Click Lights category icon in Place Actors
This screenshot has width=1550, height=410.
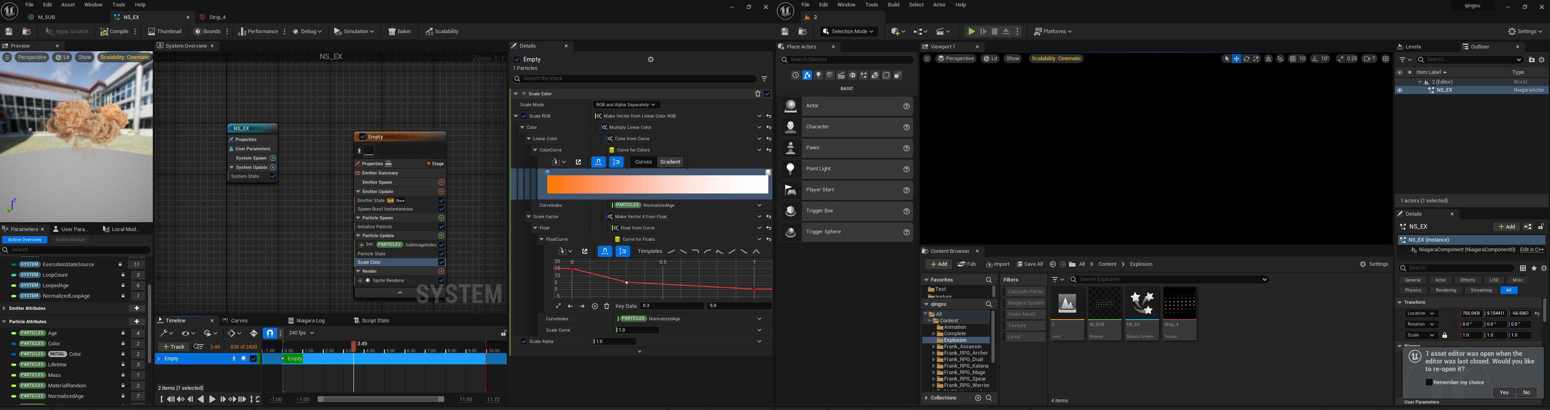tap(818, 75)
